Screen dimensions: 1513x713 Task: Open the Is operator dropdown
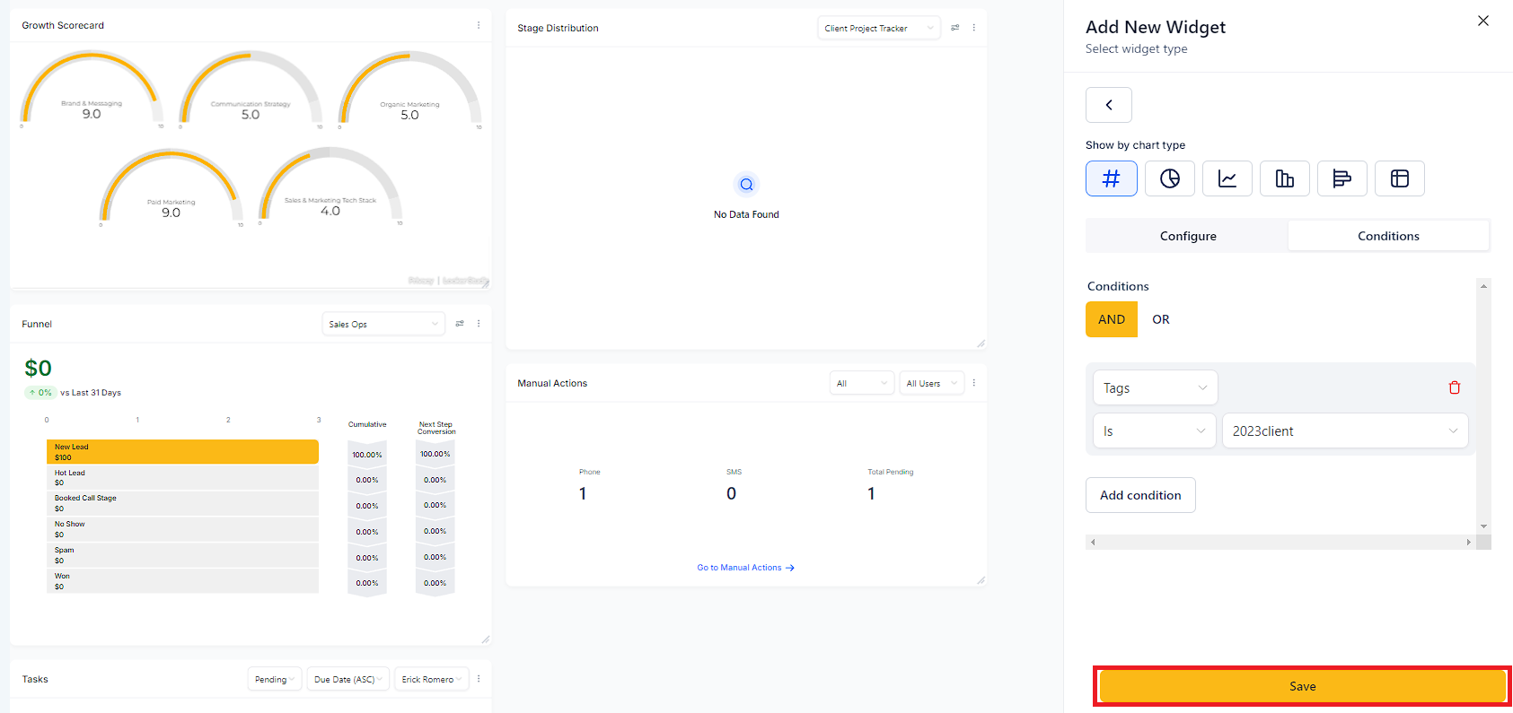1155,430
